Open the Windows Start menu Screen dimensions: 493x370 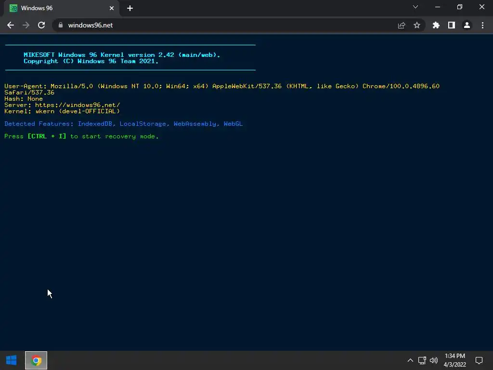[12, 360]
